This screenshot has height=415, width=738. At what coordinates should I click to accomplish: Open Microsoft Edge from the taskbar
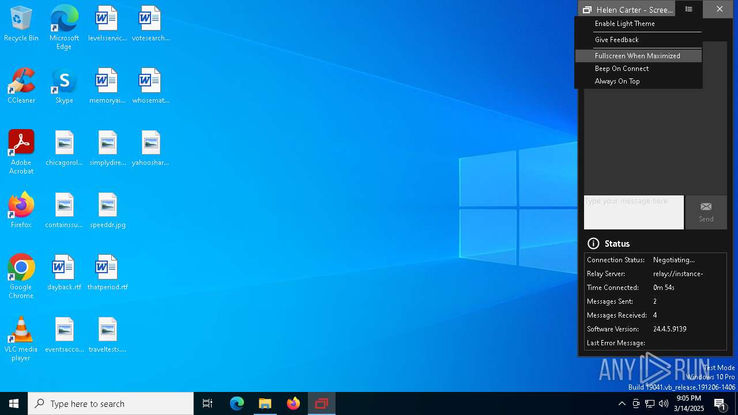click(x=237, y=403)
